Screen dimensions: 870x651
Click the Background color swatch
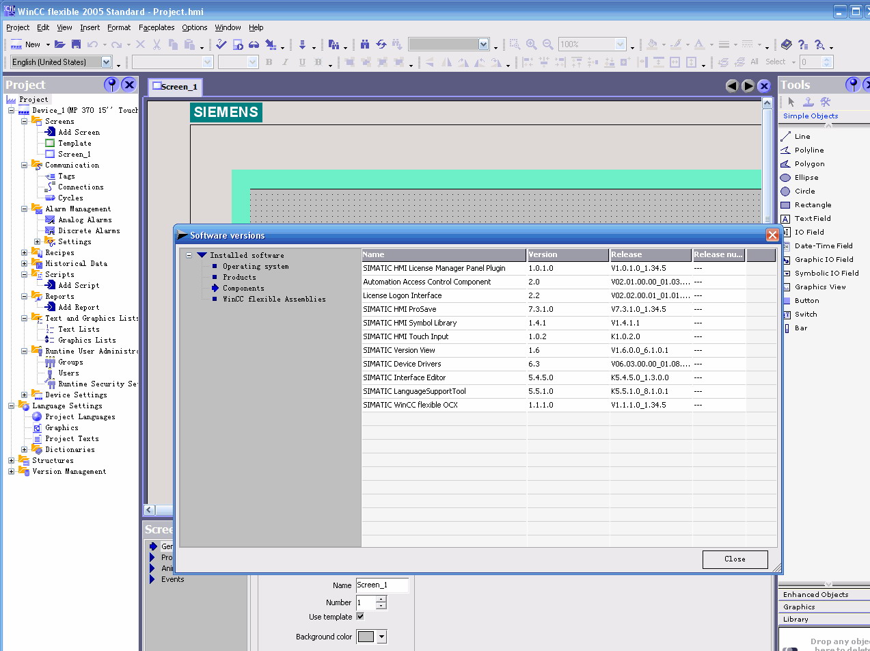(x=366, y=637)
